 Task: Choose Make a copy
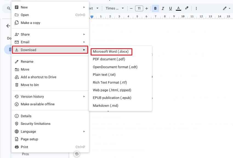(50, 23)
